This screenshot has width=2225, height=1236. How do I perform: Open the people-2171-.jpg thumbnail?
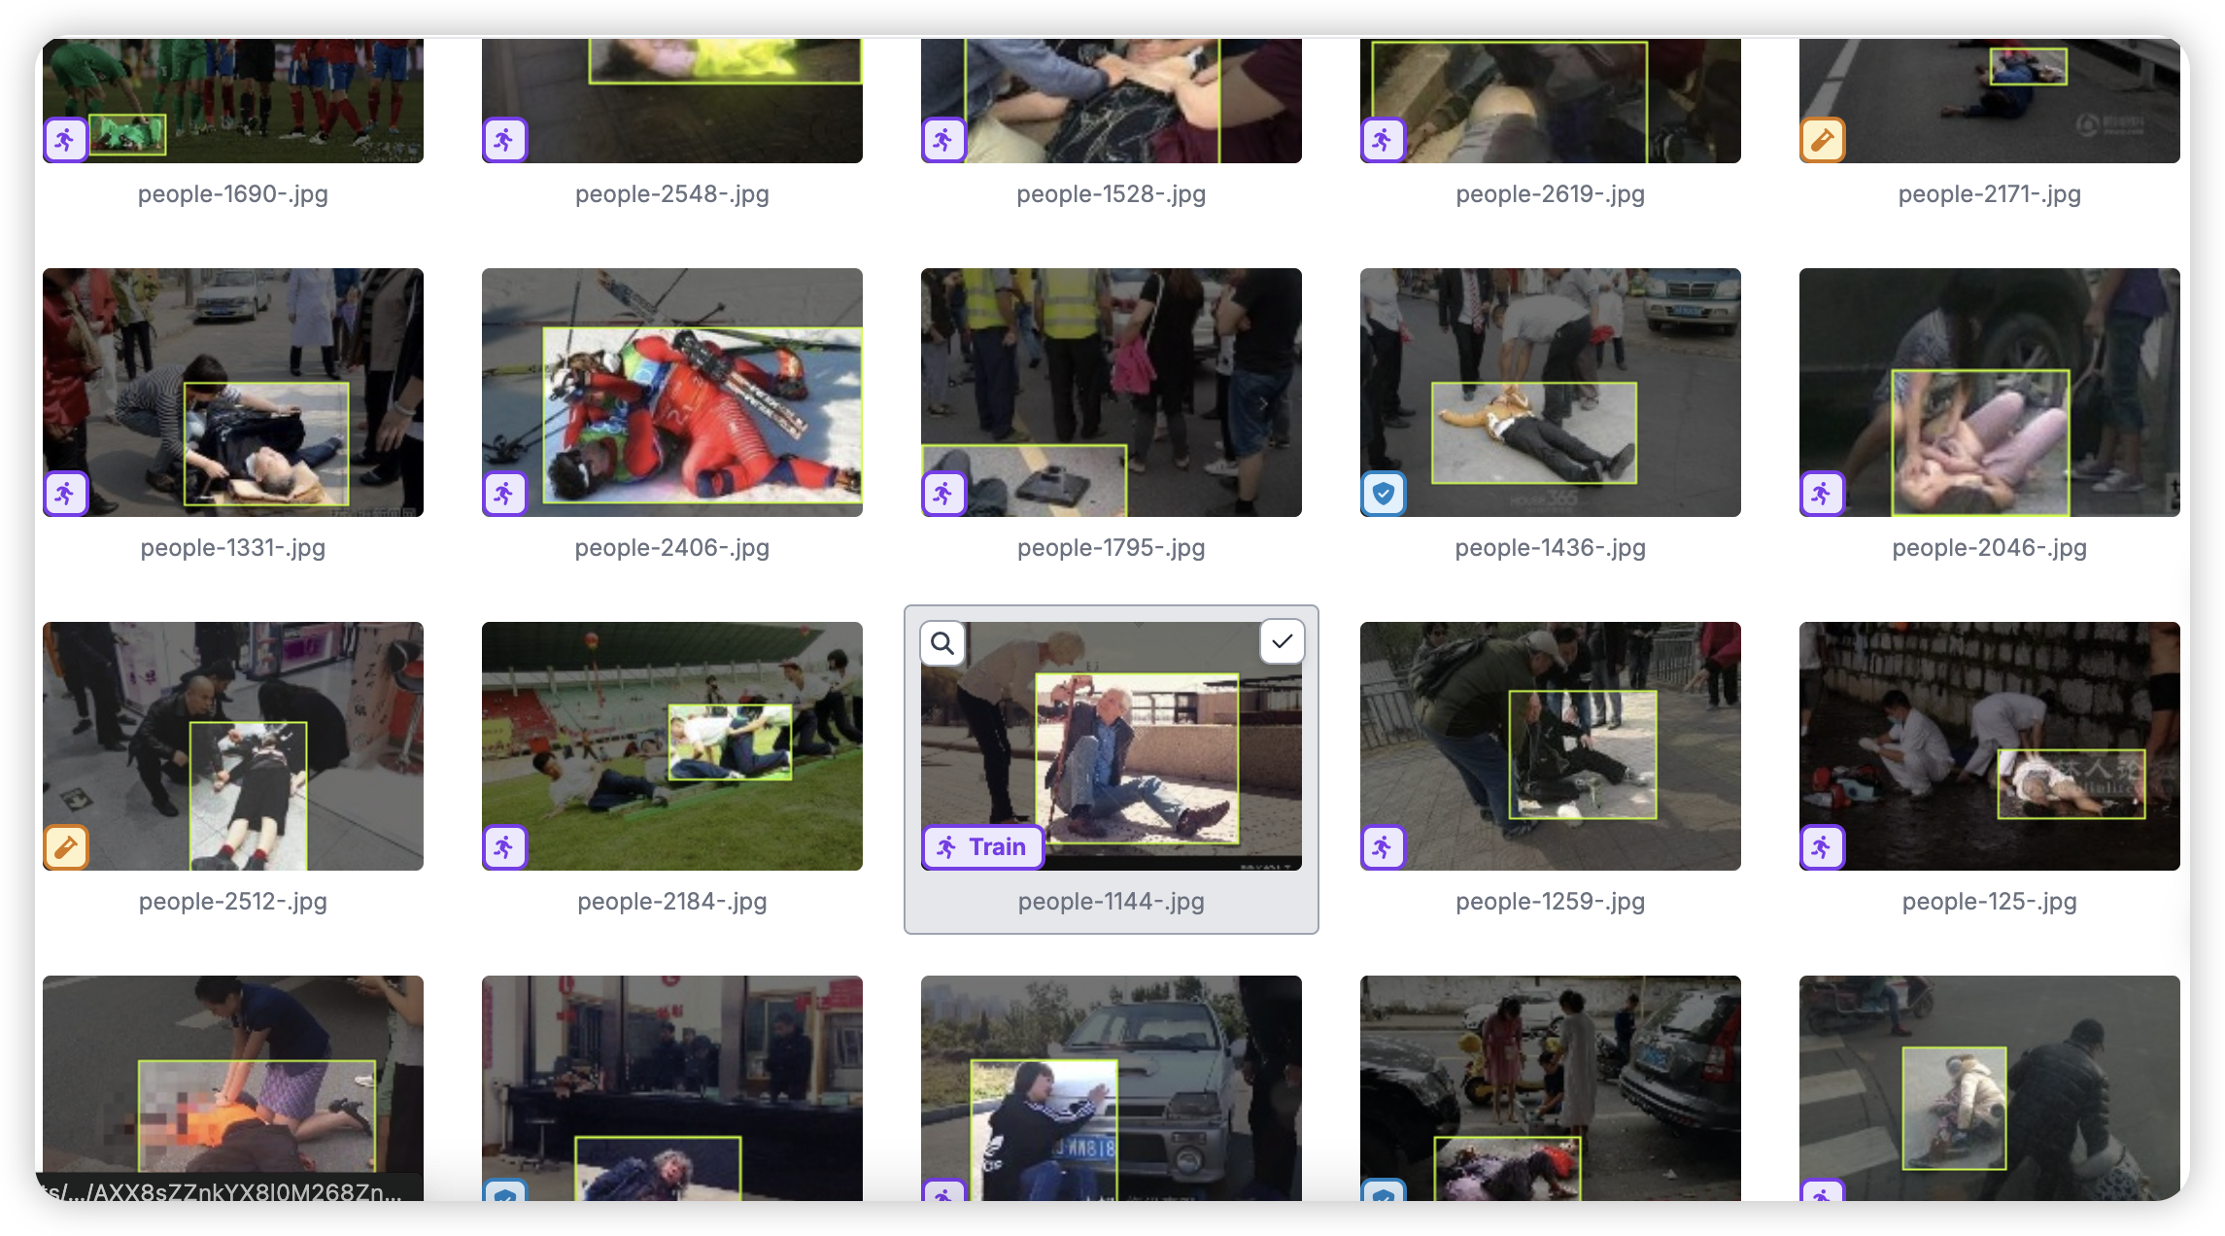click(x=1990, y=101)
